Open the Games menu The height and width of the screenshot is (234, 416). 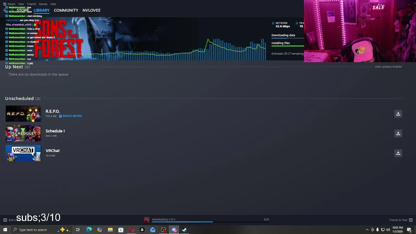(43, 4)
